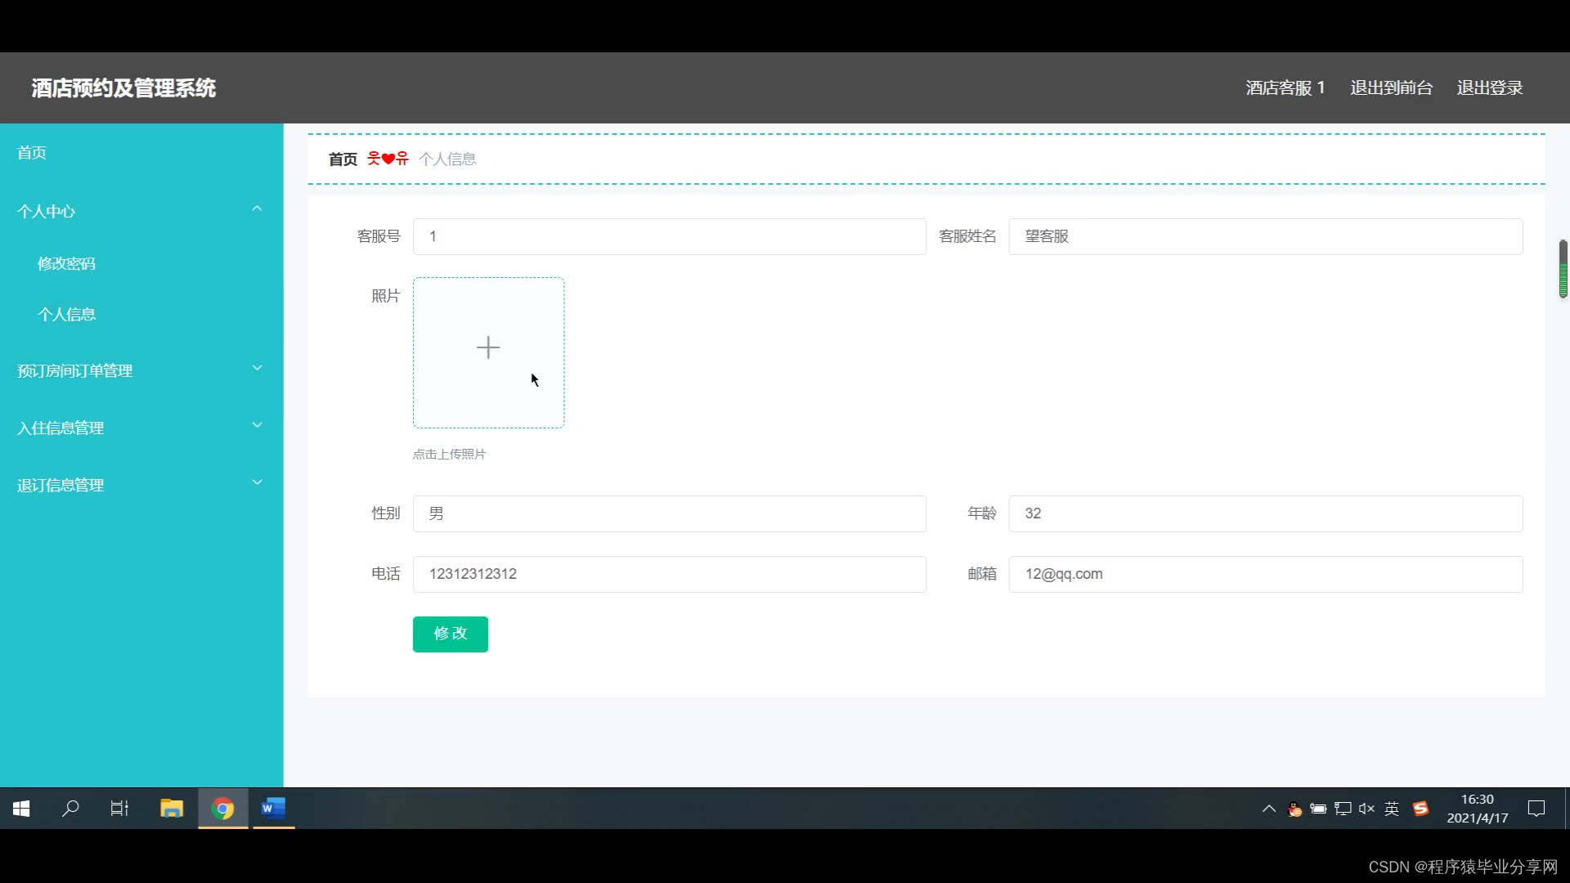The image size is (1570, 883).
Task: Open taskbar search magnifier icon
Action: tap(71, 809)
